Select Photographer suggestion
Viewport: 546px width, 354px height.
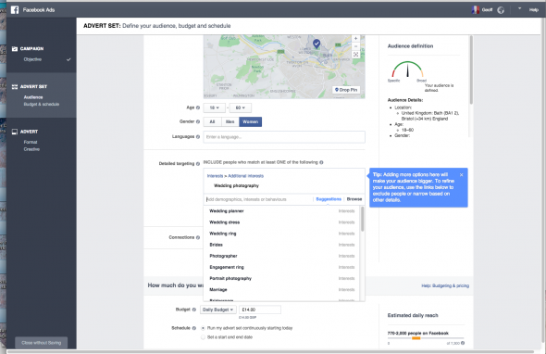(281, 256)
